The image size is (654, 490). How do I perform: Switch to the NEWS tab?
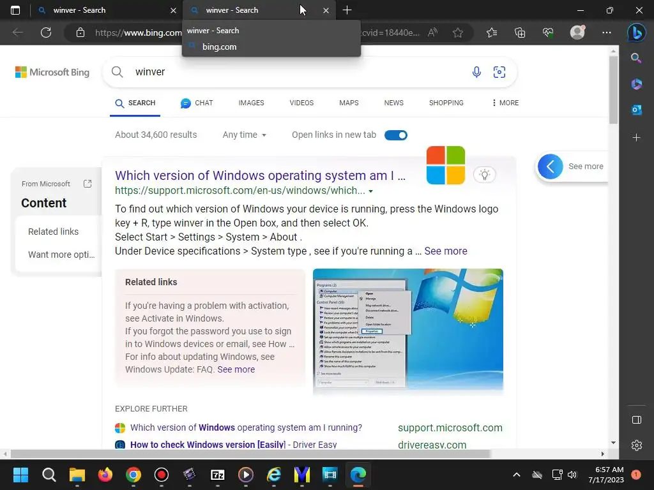click(393, 103)
